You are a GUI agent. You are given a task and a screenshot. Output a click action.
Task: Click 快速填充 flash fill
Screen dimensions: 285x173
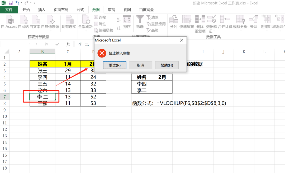187,22
